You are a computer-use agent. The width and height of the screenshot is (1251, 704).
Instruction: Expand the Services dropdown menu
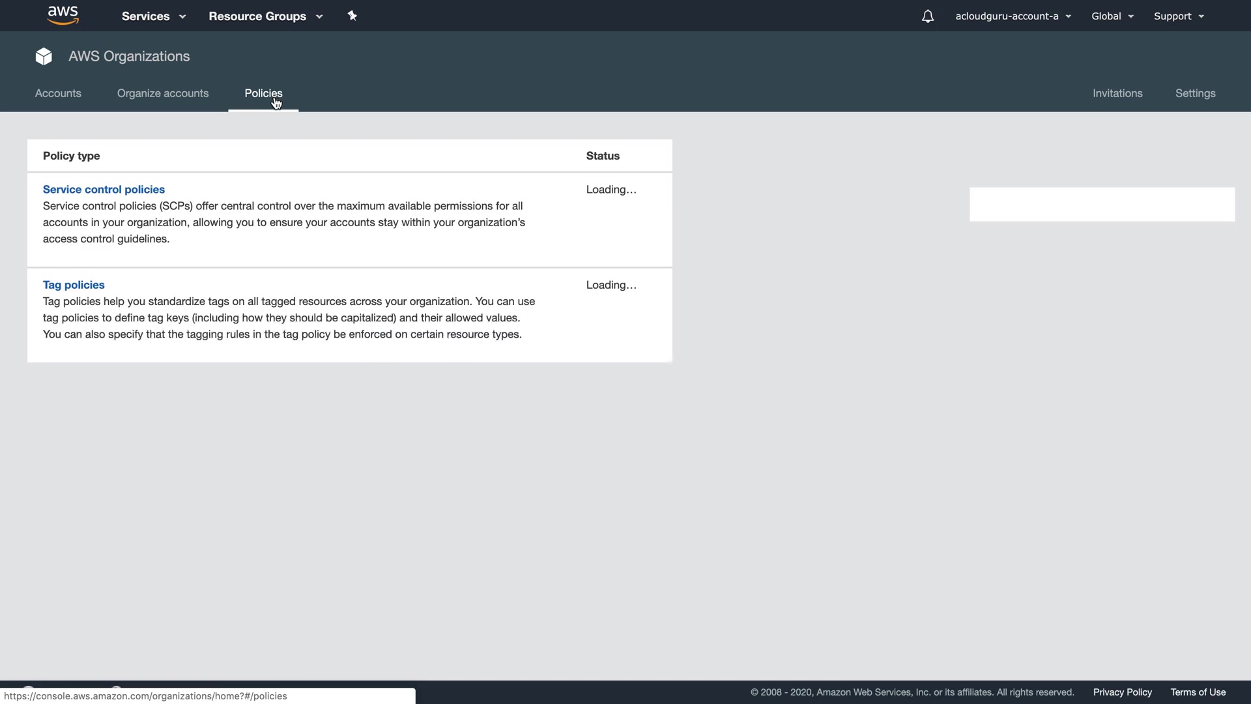click(x=154, y=16)
